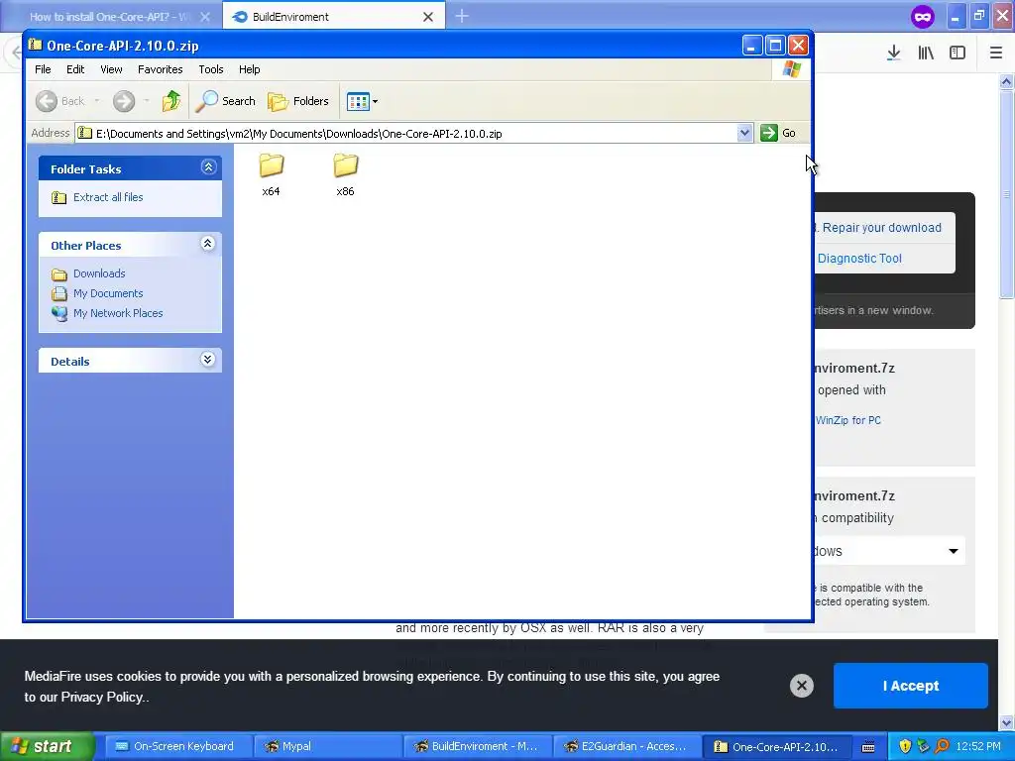This screenshot has height=761, width=1015.
Task: Toggle the browser sidebar icon
Action: pos(958,54)
